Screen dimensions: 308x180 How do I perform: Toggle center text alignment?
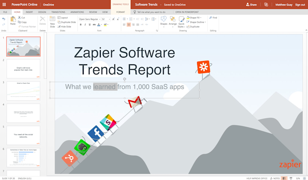click(128, 25)
